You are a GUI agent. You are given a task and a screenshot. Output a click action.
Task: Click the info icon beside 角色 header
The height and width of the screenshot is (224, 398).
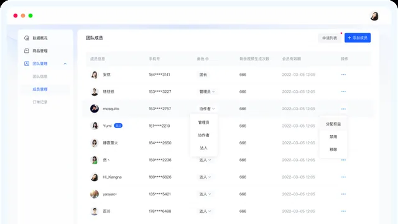[207, 59]
